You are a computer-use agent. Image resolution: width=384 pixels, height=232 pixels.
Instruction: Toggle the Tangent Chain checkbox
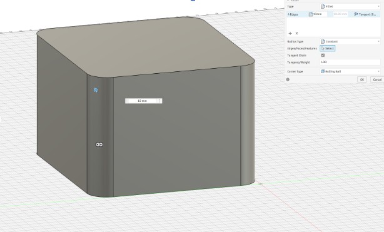tap(323, 56)
